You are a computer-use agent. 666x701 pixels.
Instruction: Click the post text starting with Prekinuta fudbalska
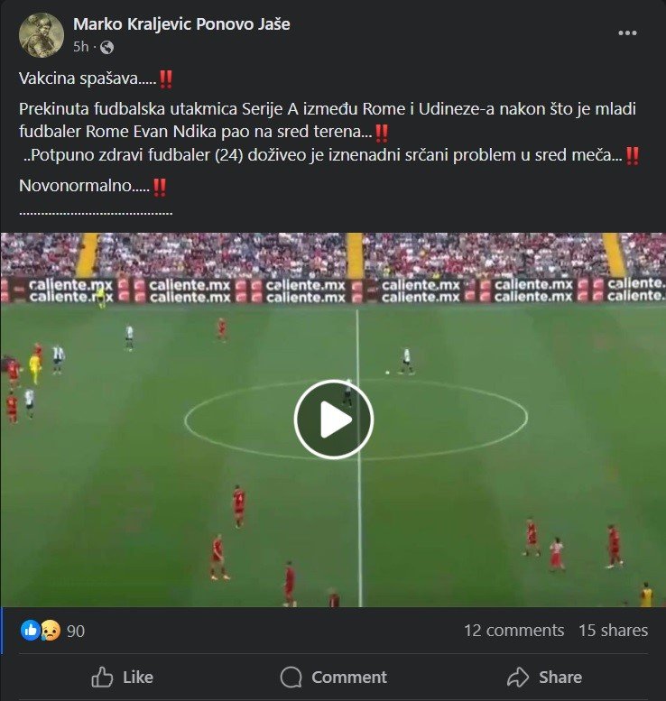click(x=328, y=132)
